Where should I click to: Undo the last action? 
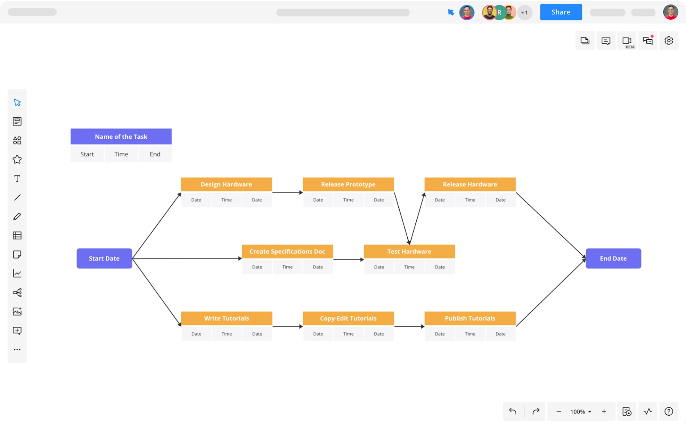513,411
